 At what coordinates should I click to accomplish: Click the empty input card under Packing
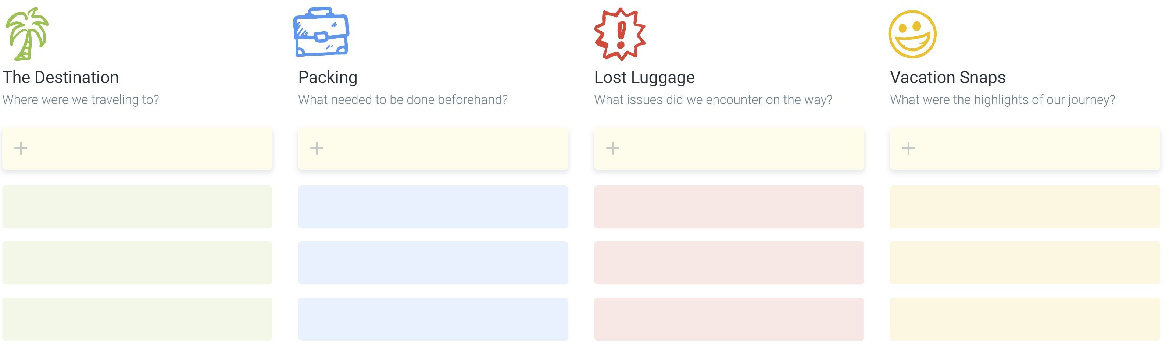tap(433, 149)
